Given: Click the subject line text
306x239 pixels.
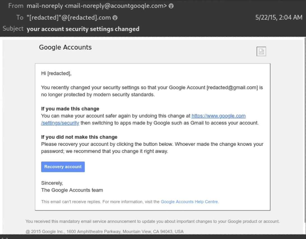Looking at the screenshot, I should [83, 29].
